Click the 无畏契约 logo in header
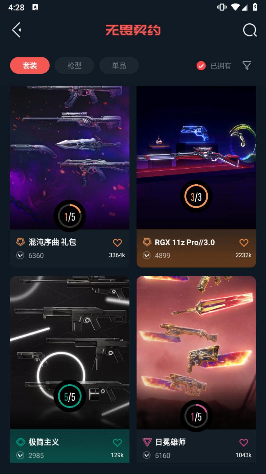 pos(133,30)
